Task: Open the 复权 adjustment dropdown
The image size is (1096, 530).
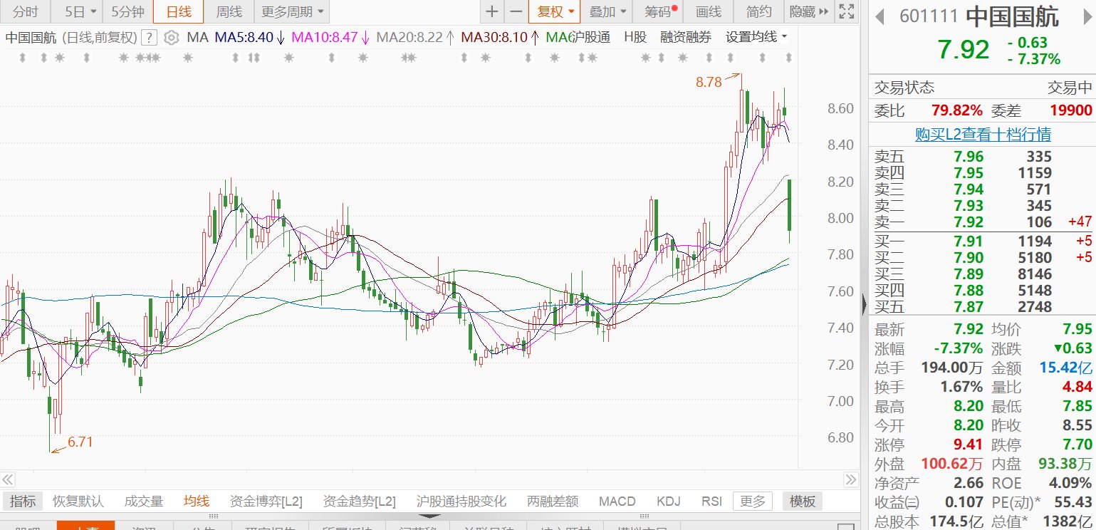Action: point(555,11)
